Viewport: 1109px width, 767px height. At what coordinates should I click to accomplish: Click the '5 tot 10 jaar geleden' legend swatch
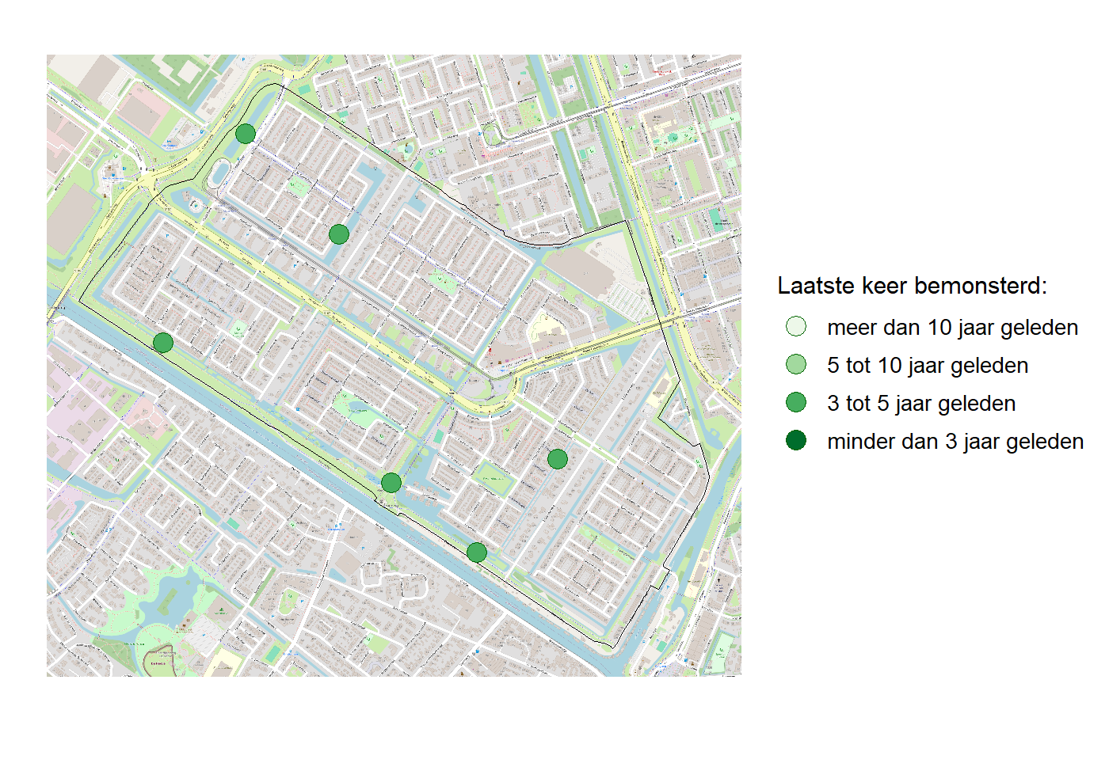coord(796,365)
